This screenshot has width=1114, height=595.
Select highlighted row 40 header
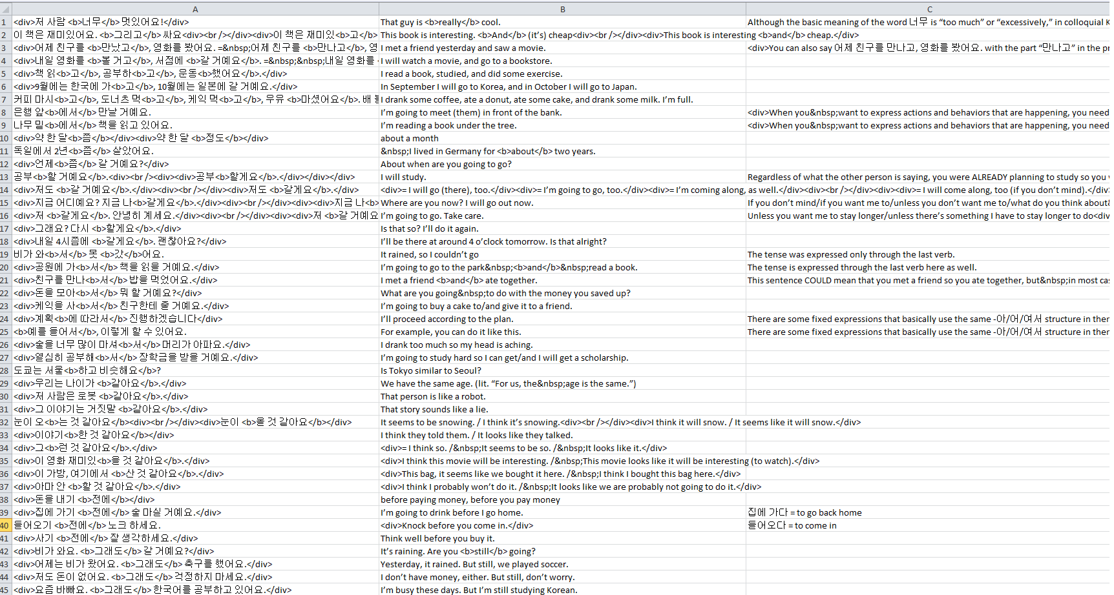click(5, 525)
